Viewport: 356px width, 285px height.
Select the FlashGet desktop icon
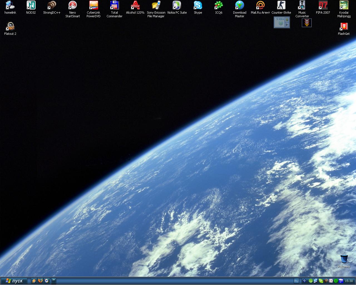pyautogui.click(x=344, y=29)
